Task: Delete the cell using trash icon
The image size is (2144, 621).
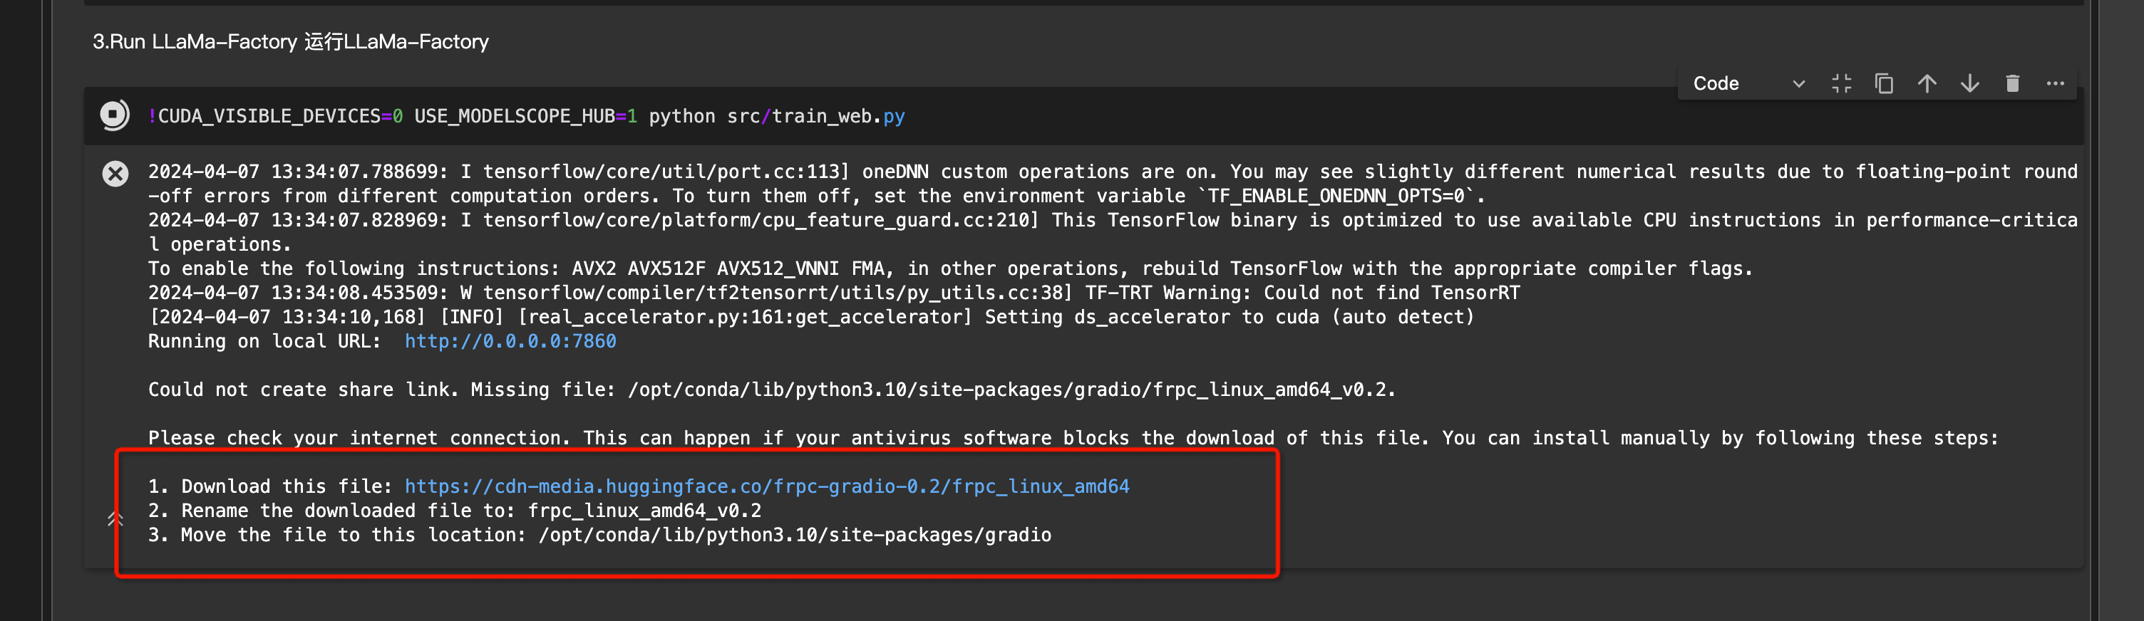Action: point(2013,83)
